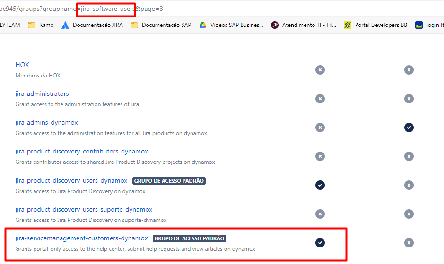444x264 pixels.
Task: Click x icon in servicemanagement-customers row
Action: [409, 243]
